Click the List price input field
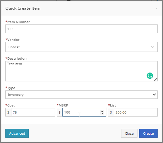 [x=135, y=112]
